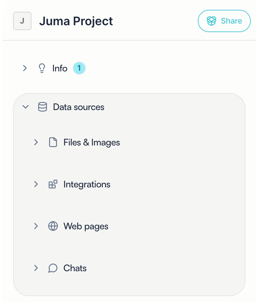This screenshot has width=256, height=302.
Task: Expand the Integrations chevron
Action: [x=36, y=184]
